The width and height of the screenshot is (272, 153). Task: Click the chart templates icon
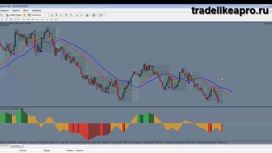tap(100, 15)
